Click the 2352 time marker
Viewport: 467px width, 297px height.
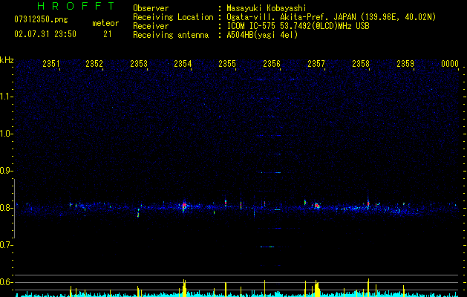point(94,64)
